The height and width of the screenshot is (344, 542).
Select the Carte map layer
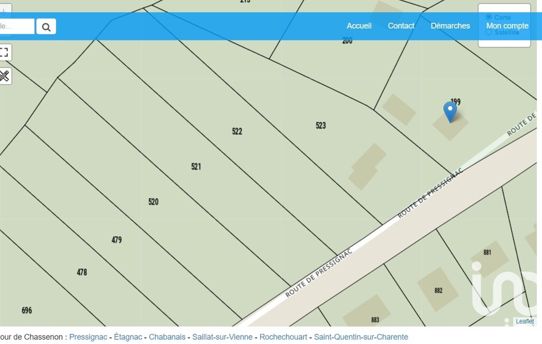point(489,17)
